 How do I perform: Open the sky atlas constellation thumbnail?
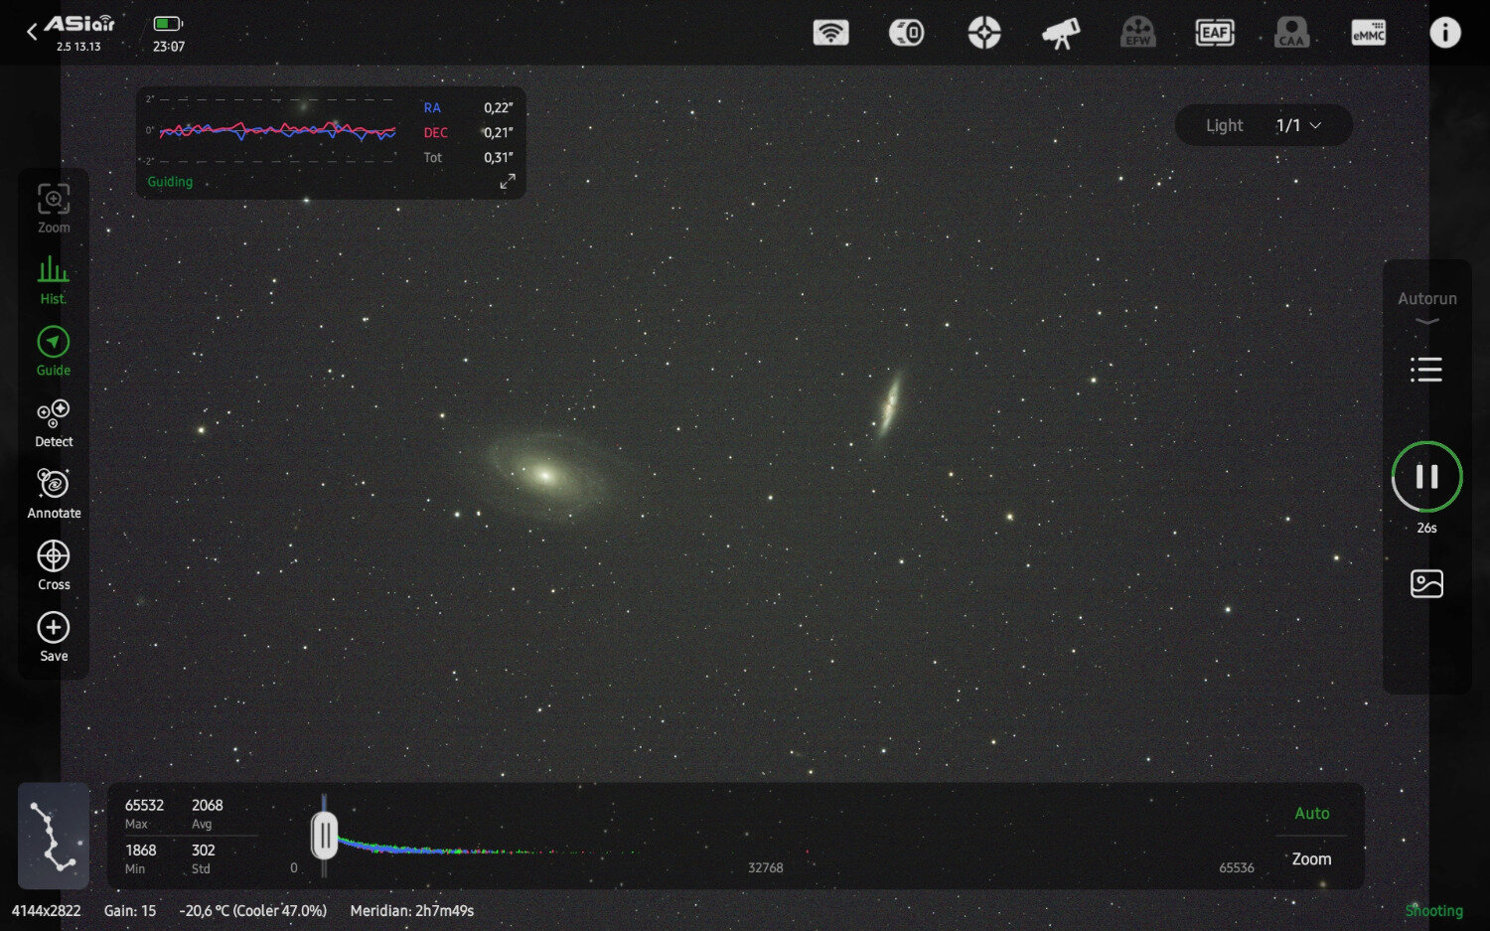pyautogui.click(x=54, y=836)
